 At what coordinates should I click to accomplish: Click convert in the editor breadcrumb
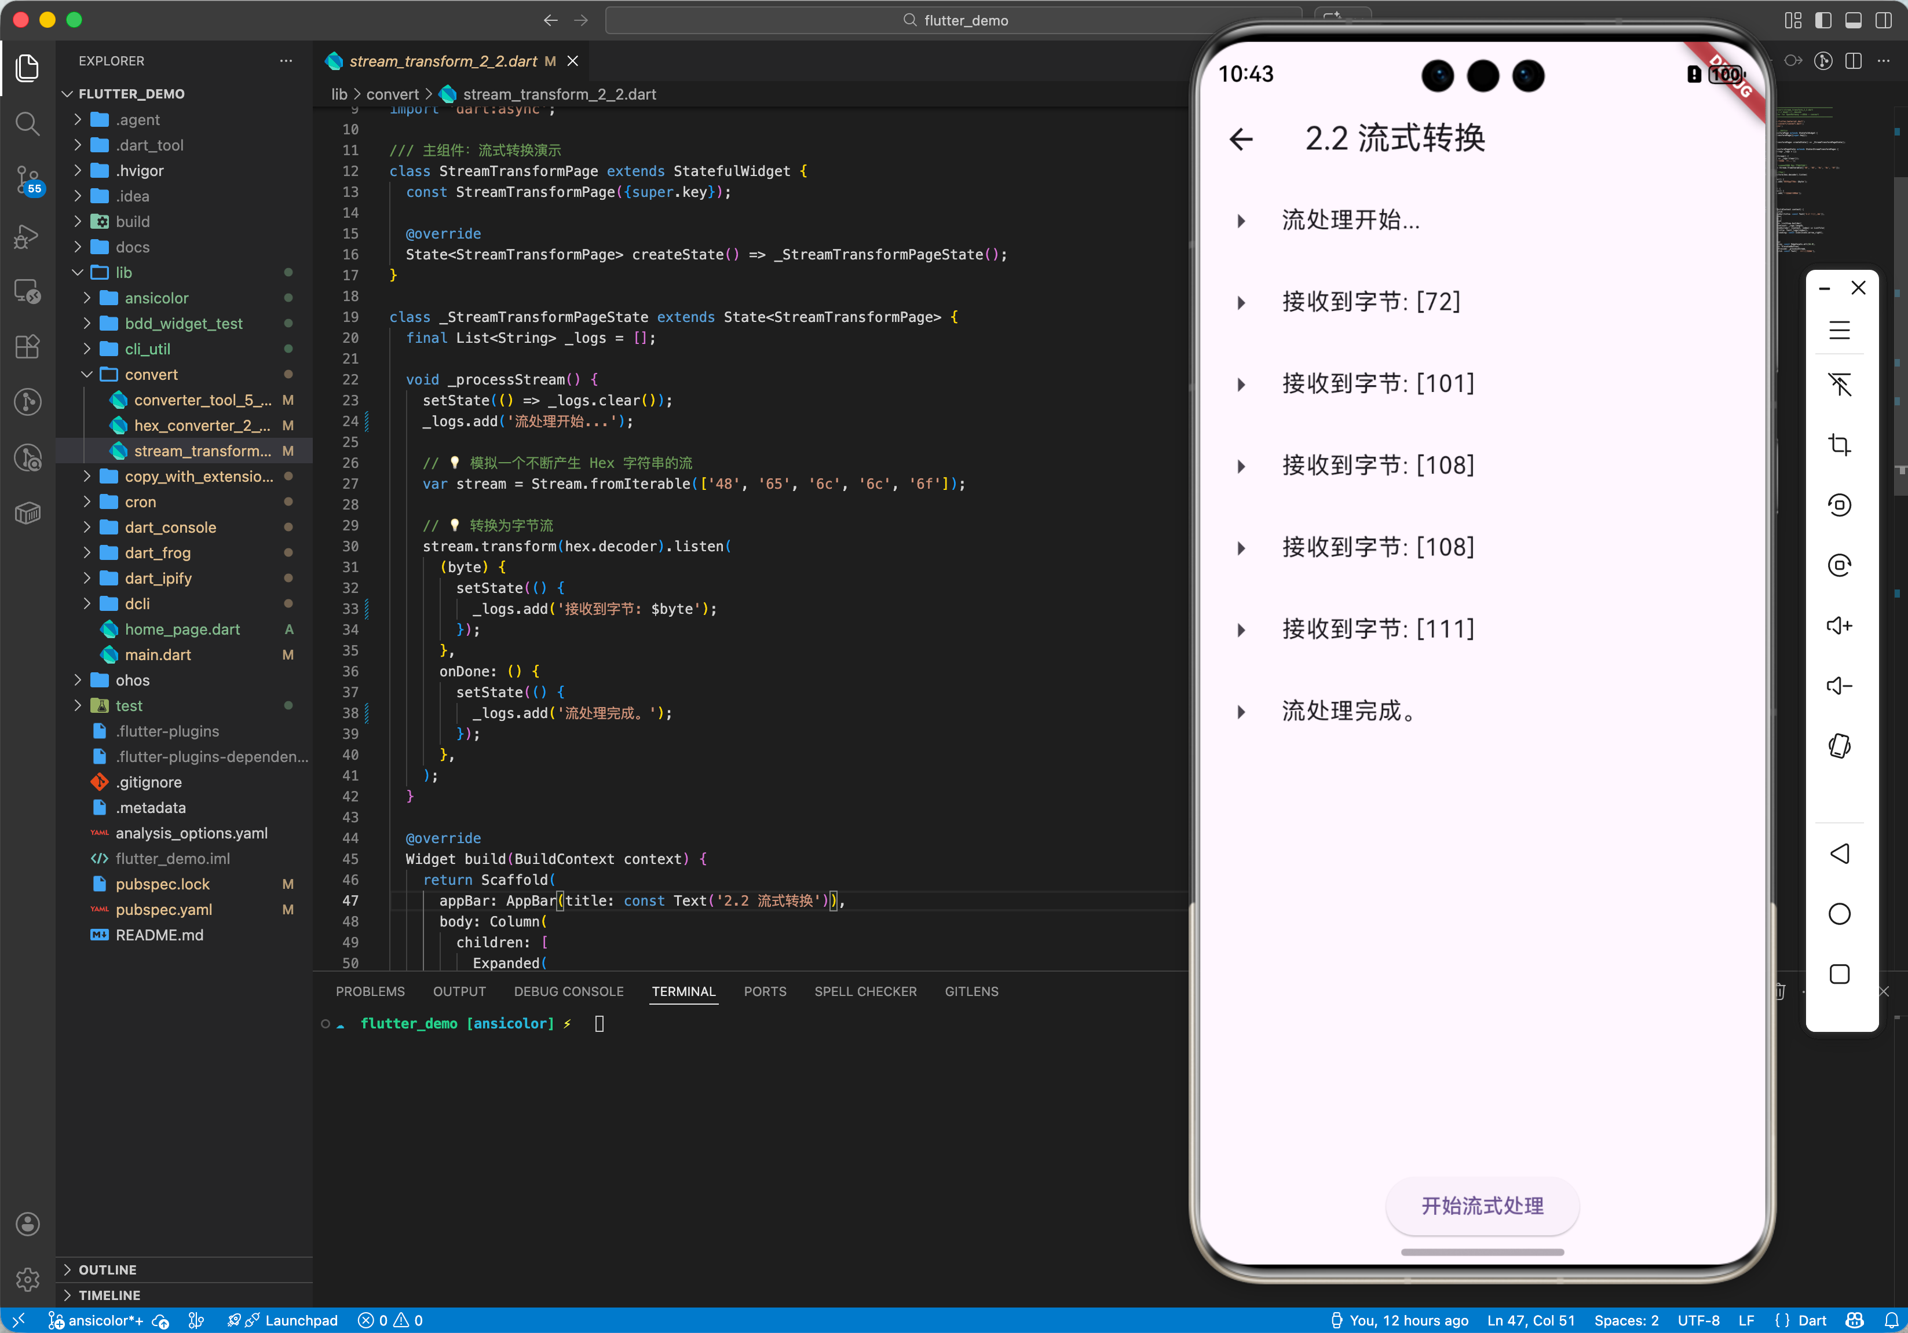click(392, 94)
